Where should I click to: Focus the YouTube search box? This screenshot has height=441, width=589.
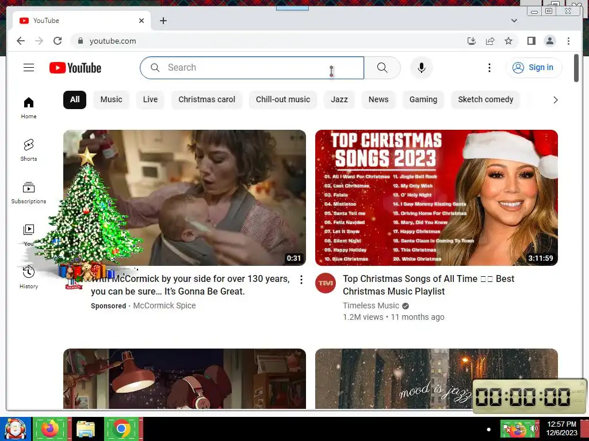pos(252,68)
